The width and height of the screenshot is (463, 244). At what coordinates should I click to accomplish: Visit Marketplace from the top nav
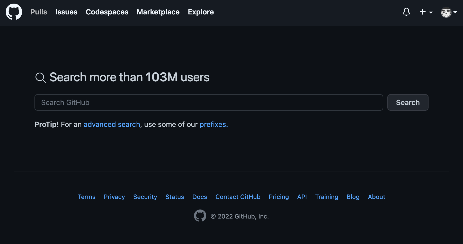coord(158,12)
